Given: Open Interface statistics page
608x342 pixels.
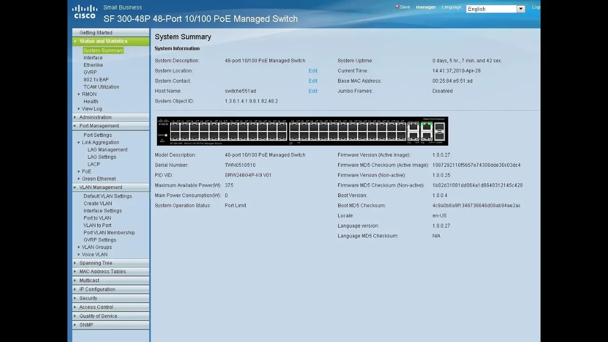Looking at the screenshot, I should click(x=93, y=58).
